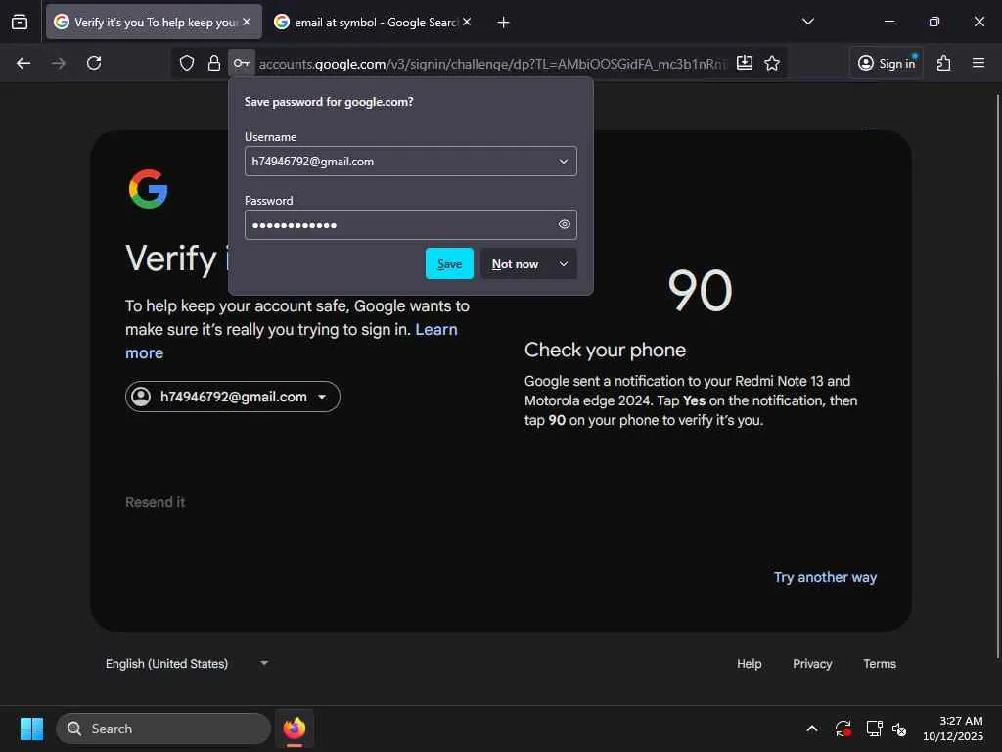Screen dimensions: 1002x752
Task: Open the clock and date panel
Action: tap(953, 728)
